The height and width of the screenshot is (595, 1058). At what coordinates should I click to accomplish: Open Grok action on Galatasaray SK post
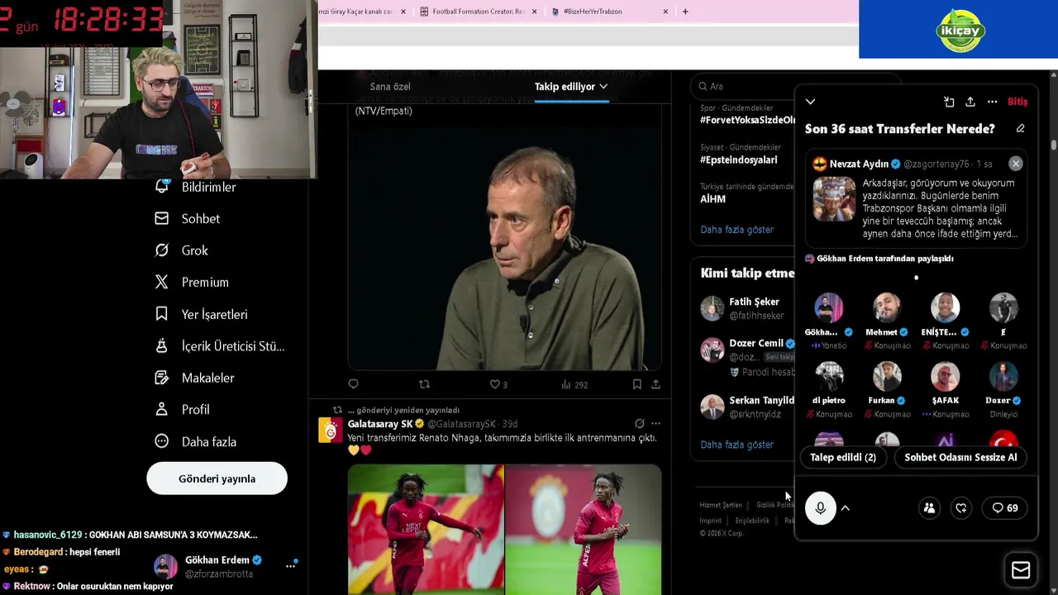[x=639, y=424]
